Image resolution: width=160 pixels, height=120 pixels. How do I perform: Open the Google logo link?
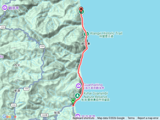tap(9, 116)
